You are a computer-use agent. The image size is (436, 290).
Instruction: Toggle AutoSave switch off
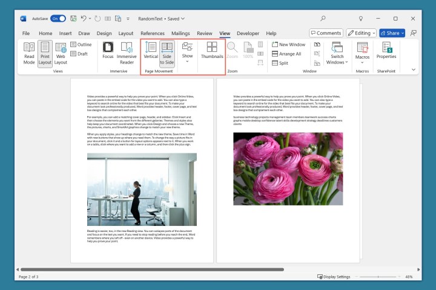pyautogui.click(x=59, y=19)
